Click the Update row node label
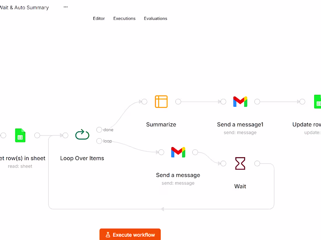This screenshot has height=240, width=321. click(x=307, y=125)
